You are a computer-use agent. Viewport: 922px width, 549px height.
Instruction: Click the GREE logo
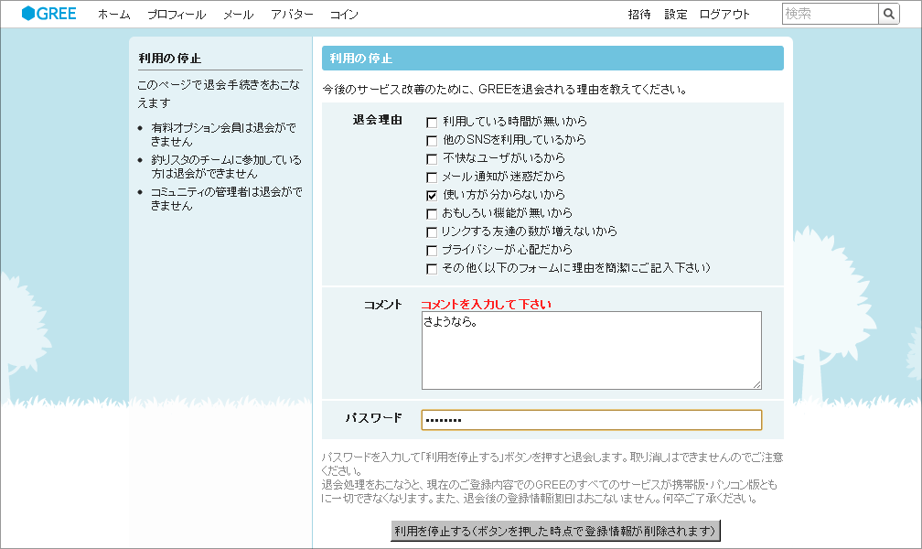[x=48, y=14]
